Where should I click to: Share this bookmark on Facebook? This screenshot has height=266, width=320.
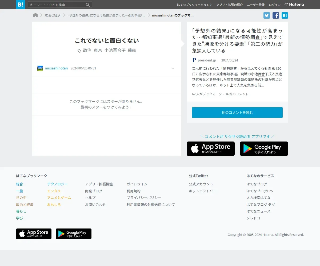click(276, 15)
